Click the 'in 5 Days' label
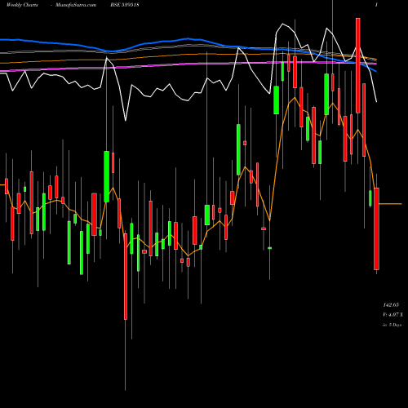 pyautogui.click(x=392, y=325)
